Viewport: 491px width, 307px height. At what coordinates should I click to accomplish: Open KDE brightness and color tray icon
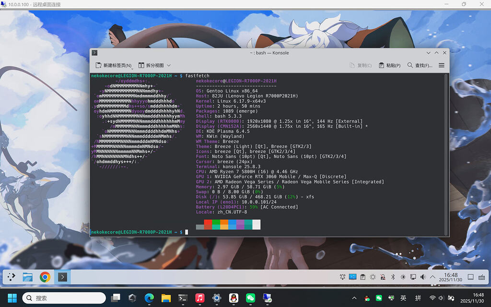[373, 277]
